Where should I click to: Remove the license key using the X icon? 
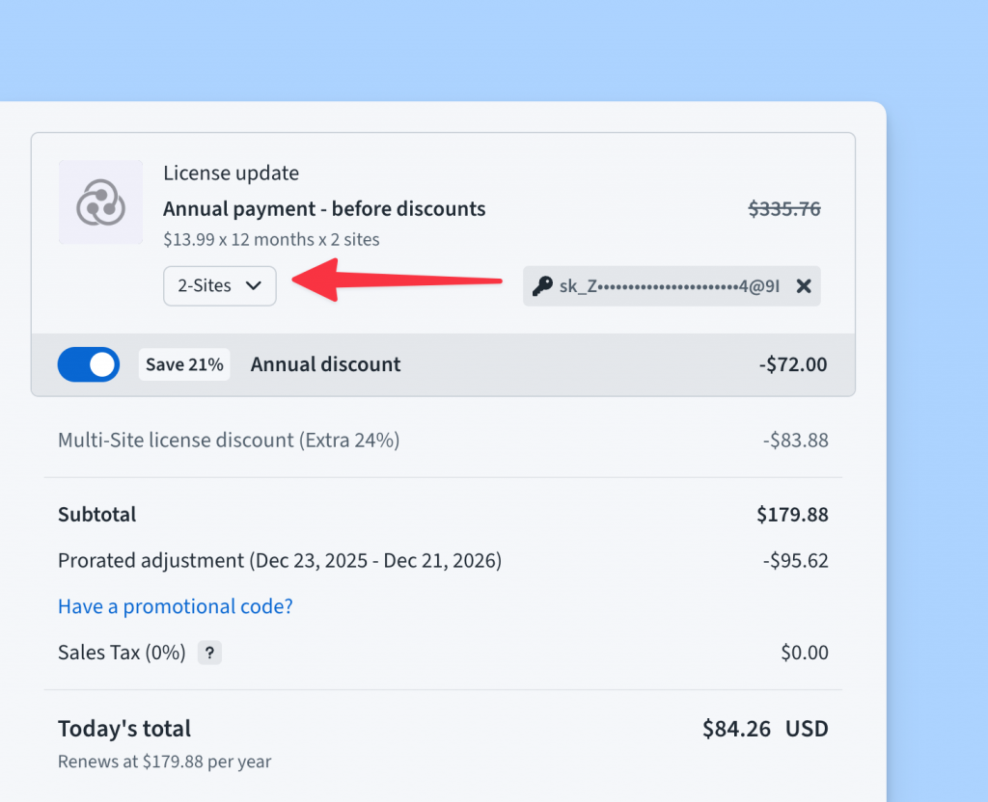point(804,285)
